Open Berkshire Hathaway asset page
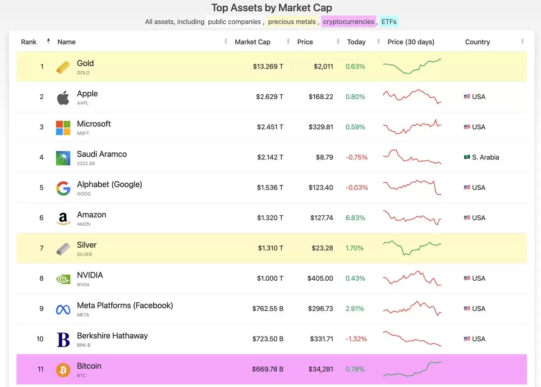 point(112,336)
